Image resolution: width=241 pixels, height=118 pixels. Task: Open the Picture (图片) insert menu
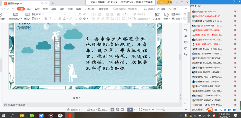pos(177,14)
